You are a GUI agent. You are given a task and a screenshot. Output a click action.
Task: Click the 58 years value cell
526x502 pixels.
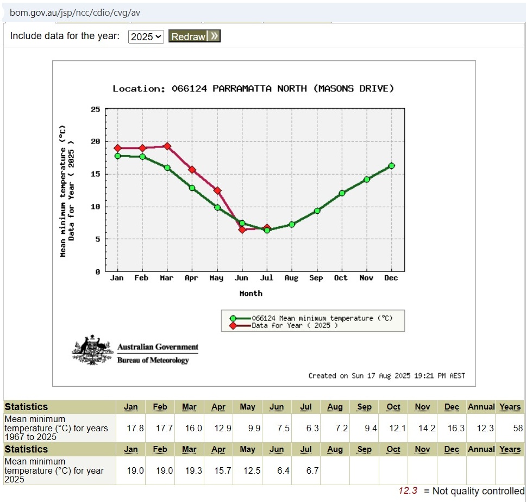517,429
